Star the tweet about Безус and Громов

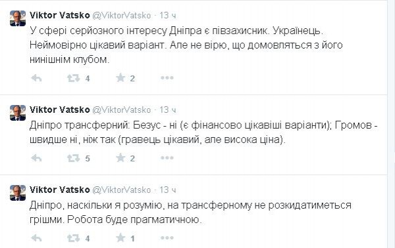[x=120, y=157]
